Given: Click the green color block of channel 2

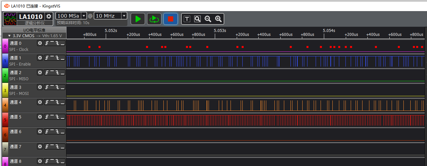Looking at the screenshot, I should [5, 76].
